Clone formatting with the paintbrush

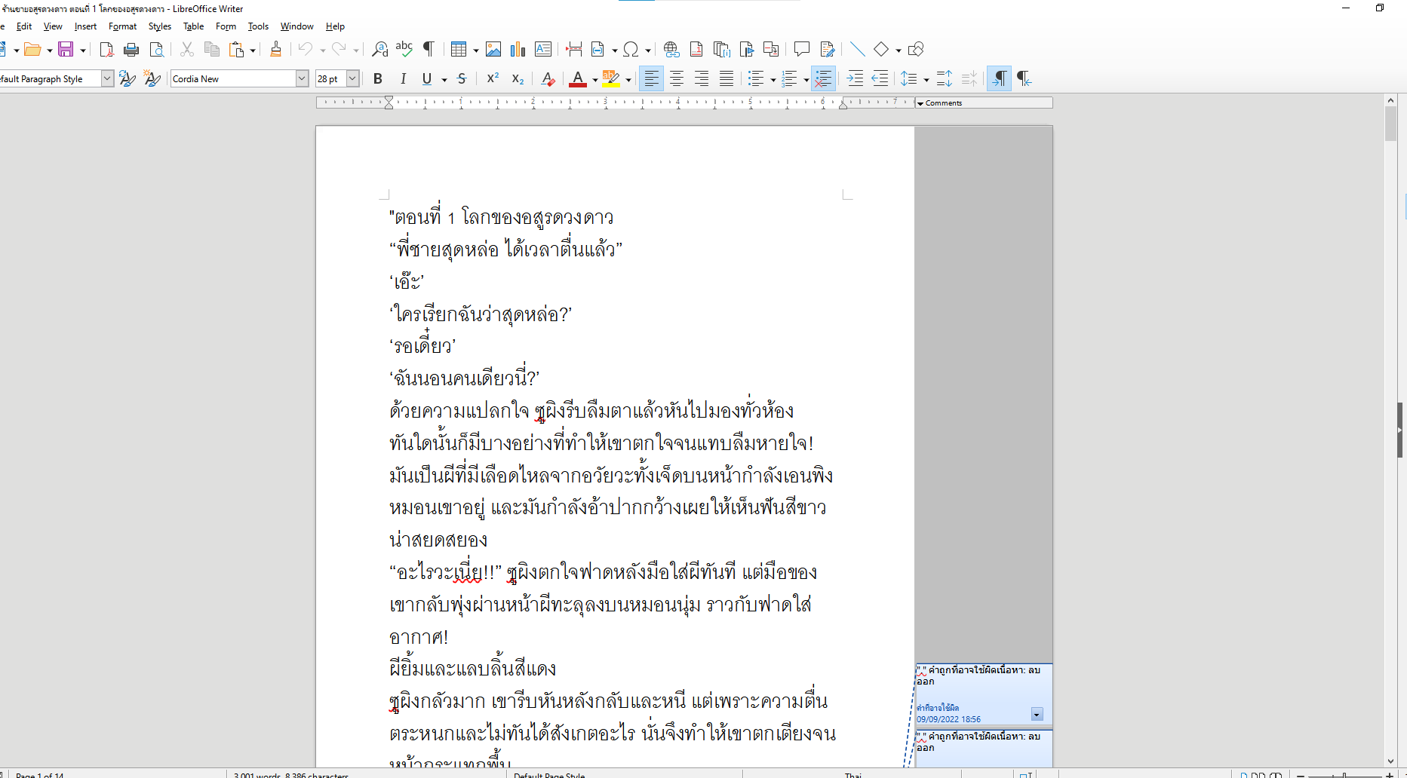pos(276,50)
